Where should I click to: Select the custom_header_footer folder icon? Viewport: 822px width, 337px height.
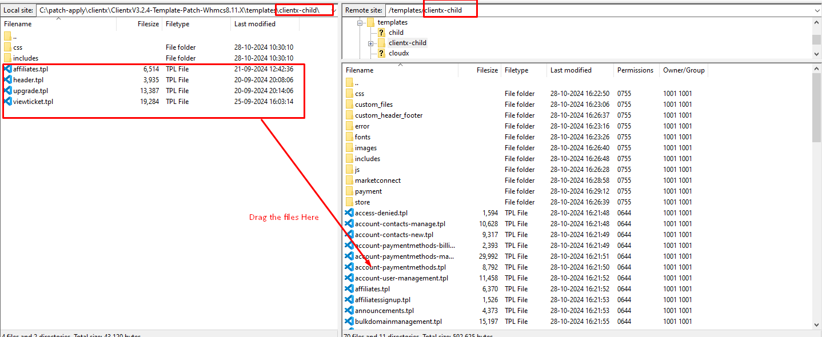(x=349, y=115)
